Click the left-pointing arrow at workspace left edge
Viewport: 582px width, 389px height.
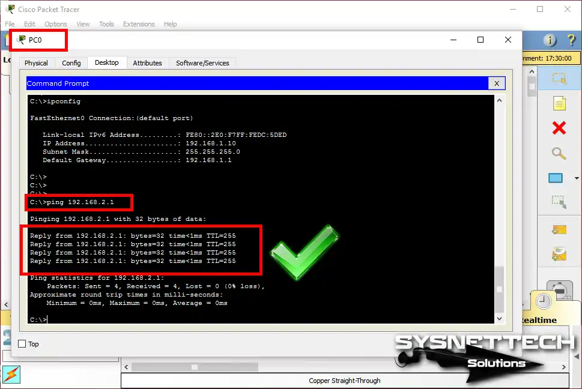7,304
